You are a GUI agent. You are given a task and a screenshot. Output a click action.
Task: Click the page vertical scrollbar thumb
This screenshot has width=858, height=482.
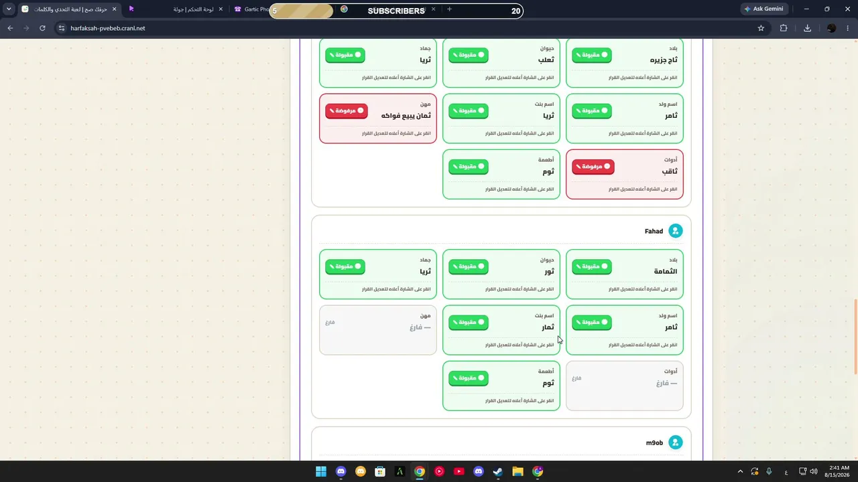click(x=855, y=337)
